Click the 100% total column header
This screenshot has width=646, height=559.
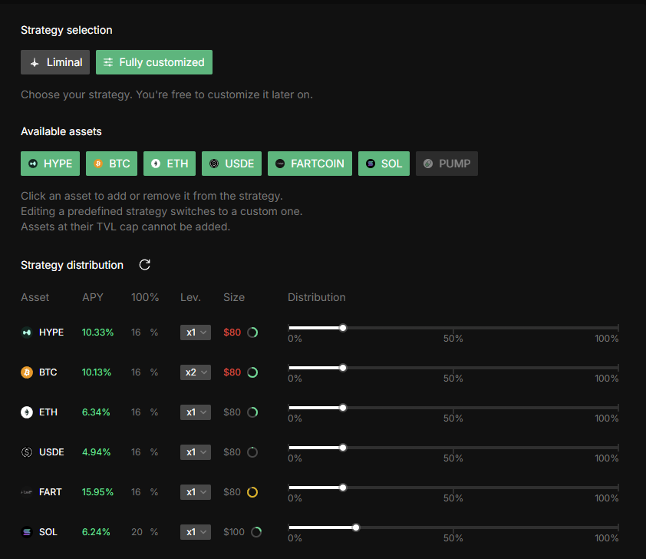click(x=145, y=297)
